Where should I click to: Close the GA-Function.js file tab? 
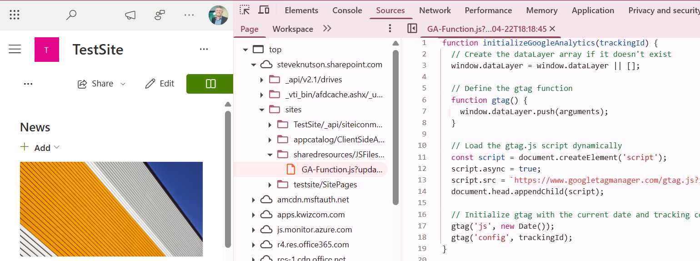[552, 29]
